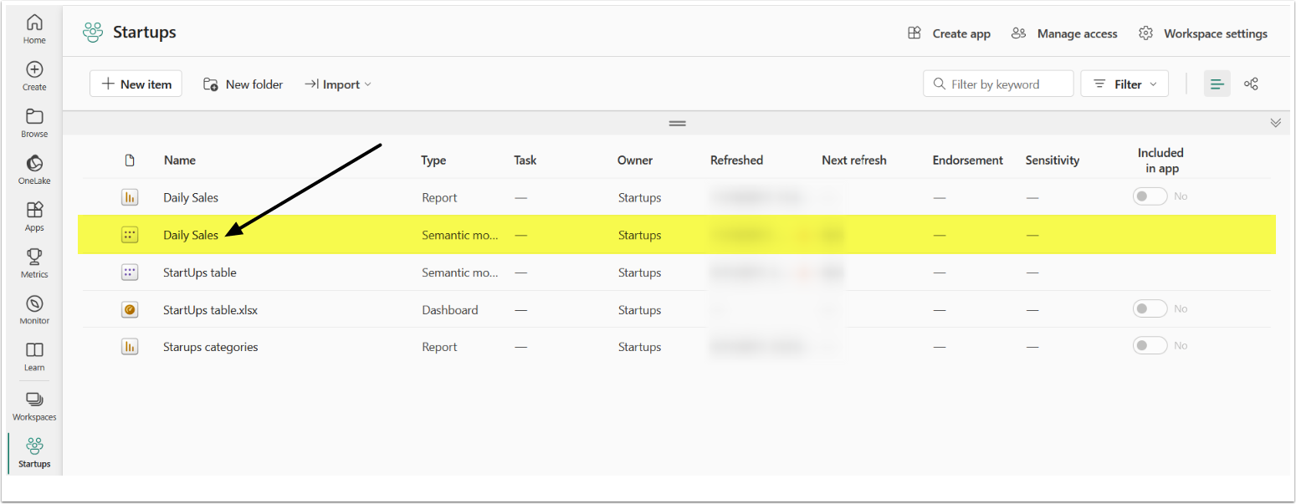Click the Type column header
The width and height of the screenshot is (1296, 504).
(x=433, y=160)
